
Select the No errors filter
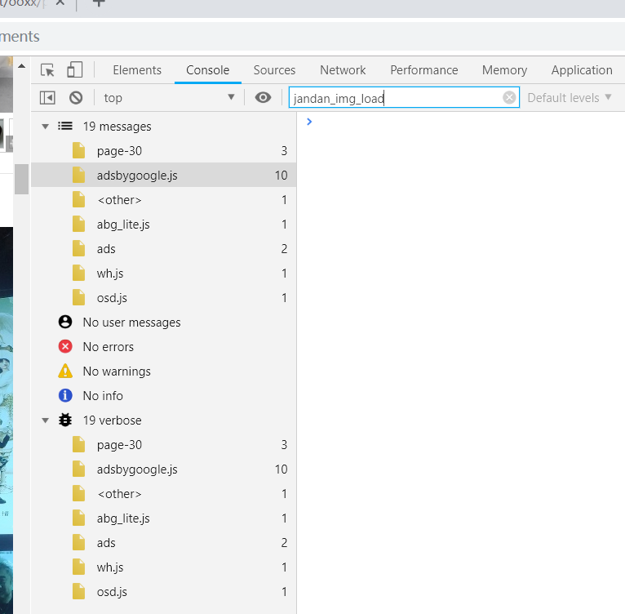(108, 347)
